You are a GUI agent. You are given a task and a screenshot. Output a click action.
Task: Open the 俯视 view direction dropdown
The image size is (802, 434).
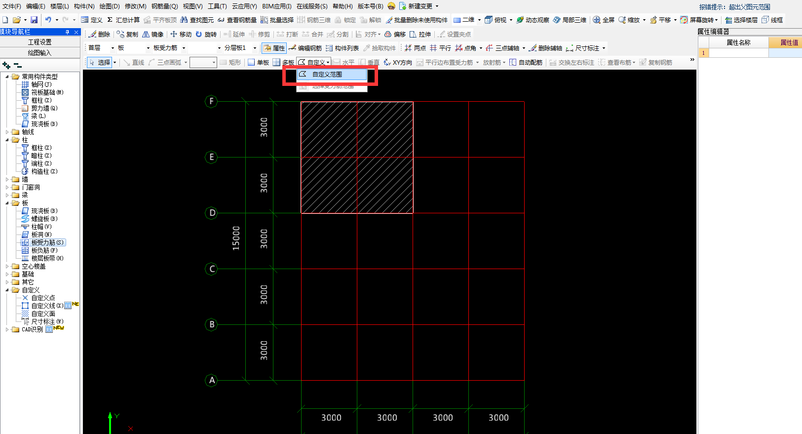pos(511,20)
